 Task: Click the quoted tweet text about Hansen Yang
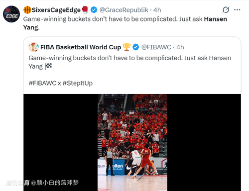tap(130, 62)
